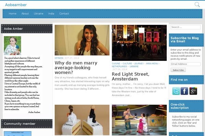
Task: Click the Search input field in sidebar
Action: pos(186,27)
